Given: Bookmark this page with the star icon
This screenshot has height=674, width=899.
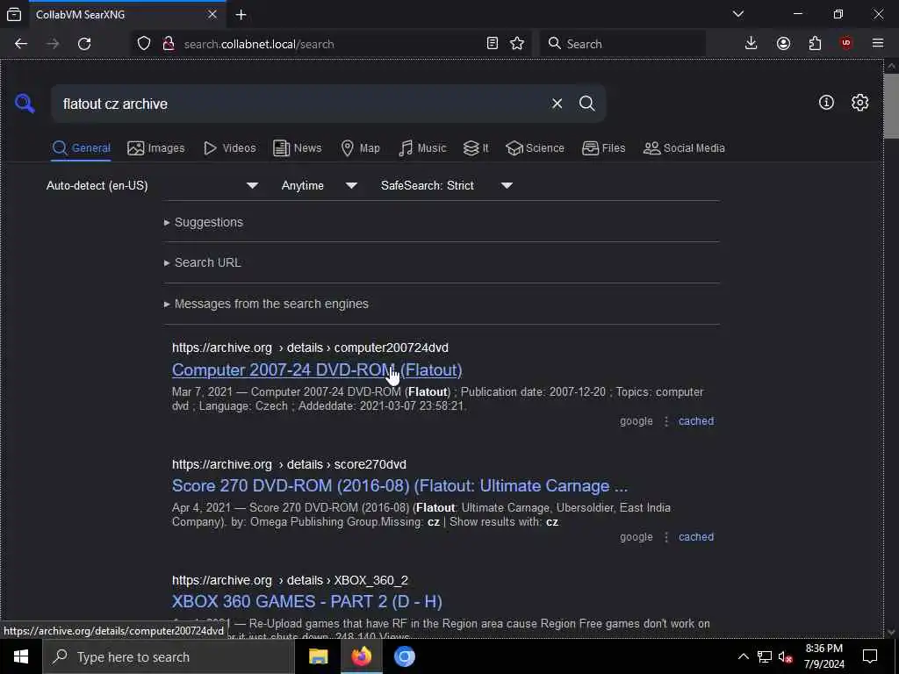Looking at the screenshot, I should coord(517,44).
